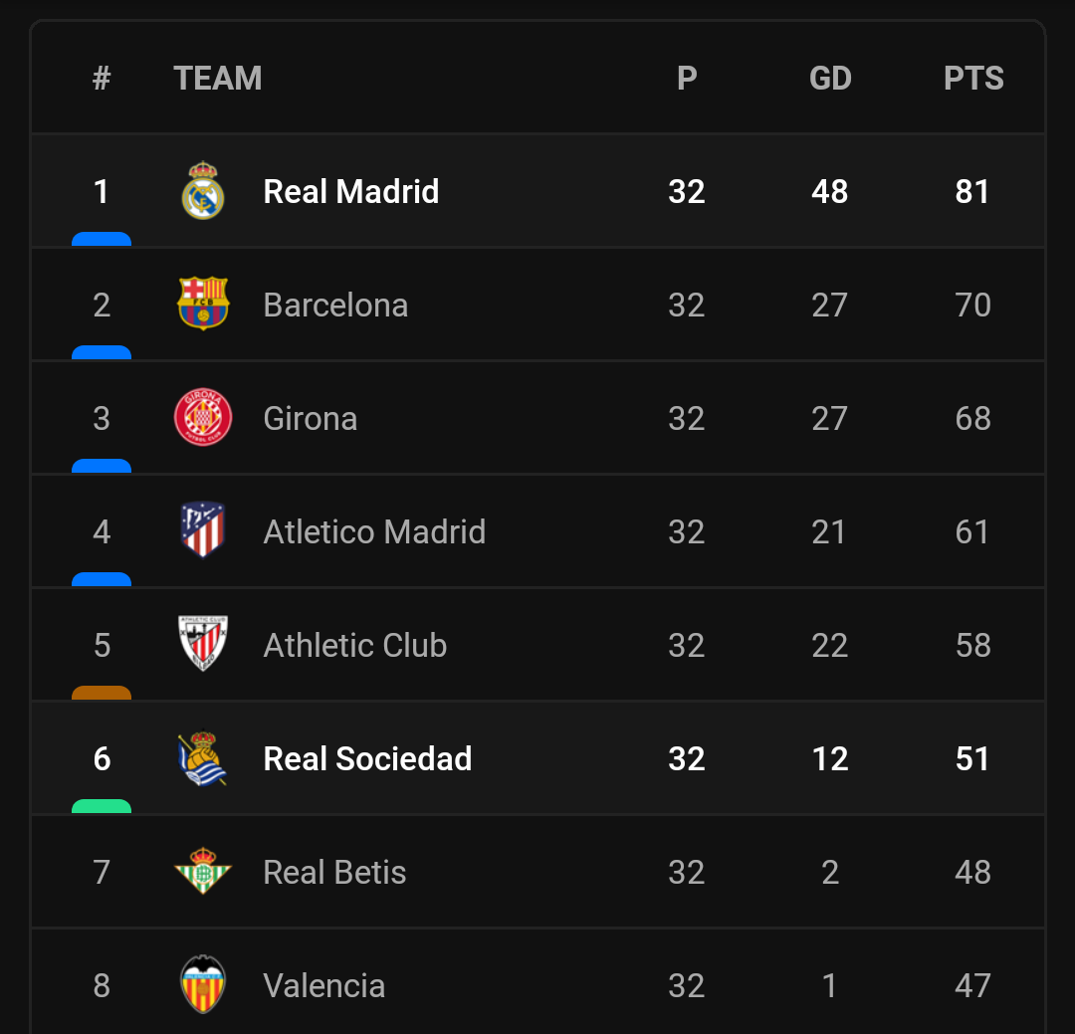Viewport: 1075px width, 1034px height.
Task: Click the orange bar below Athletic Club's rank
Action: [x=101, y=694]
